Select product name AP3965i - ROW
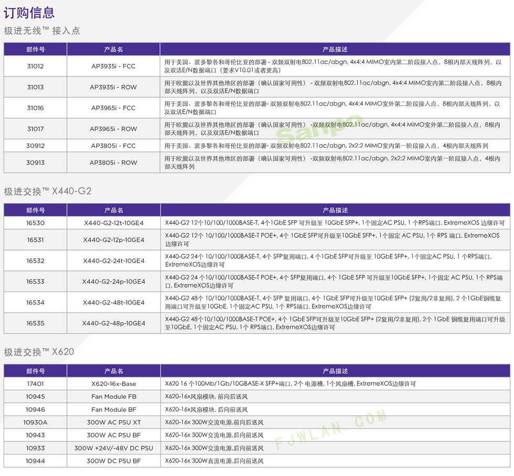This screenshot has height=476, width=514. (113, 129)
